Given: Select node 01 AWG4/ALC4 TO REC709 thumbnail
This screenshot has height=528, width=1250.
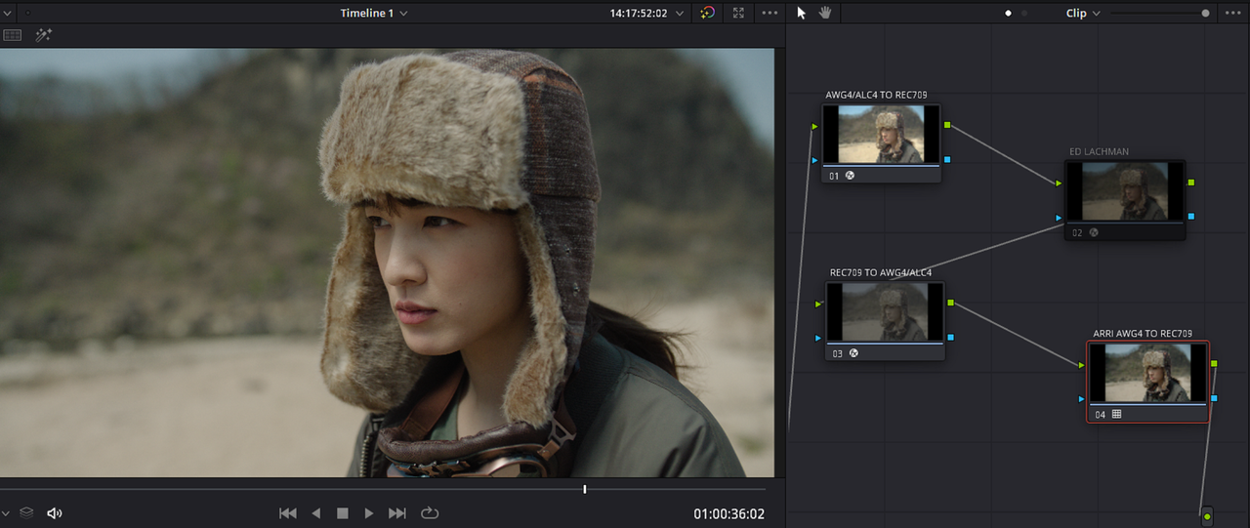Looking at the screenshot, I should click(881, 135).
